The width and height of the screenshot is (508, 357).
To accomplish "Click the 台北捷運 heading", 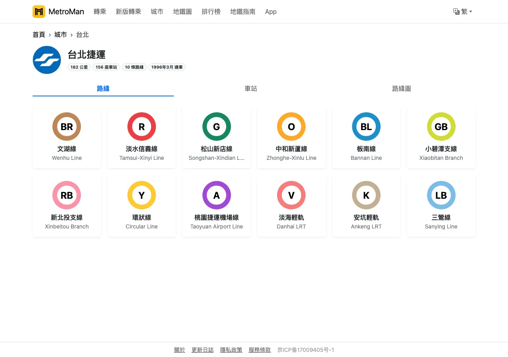I will (x=87, y=55).
